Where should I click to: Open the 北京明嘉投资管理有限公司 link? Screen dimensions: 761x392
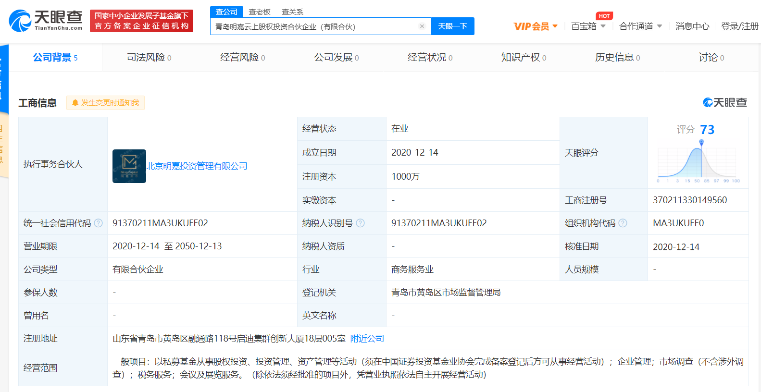pos(197,166)
